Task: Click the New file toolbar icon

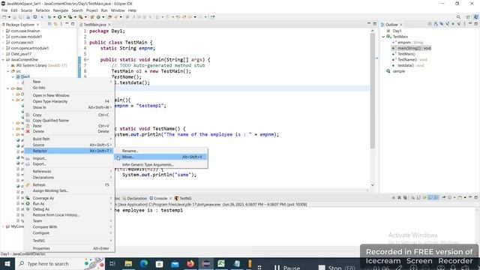Action: click(4, 17)
